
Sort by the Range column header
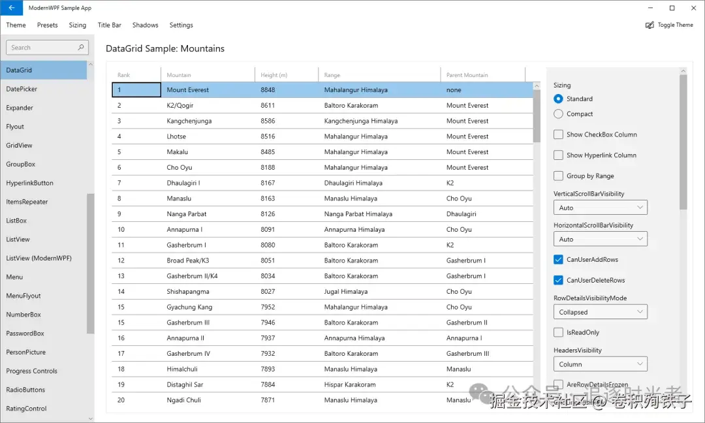click(x=379, y=75)
